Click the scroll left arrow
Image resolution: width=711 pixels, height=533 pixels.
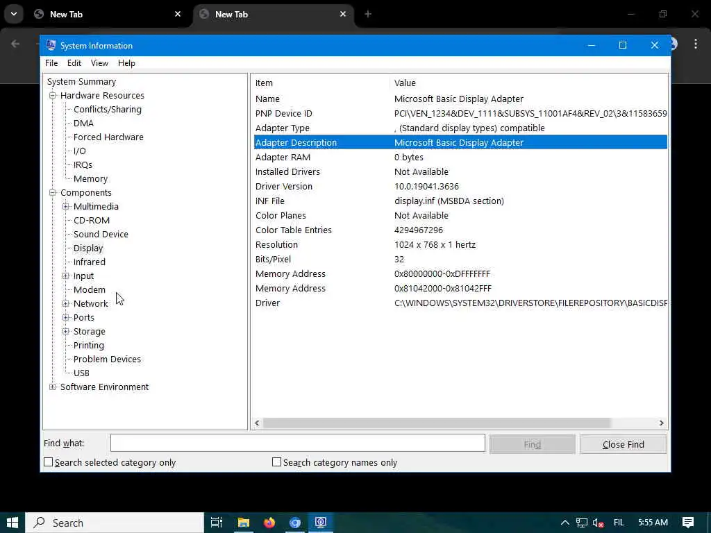pos(257,423)
